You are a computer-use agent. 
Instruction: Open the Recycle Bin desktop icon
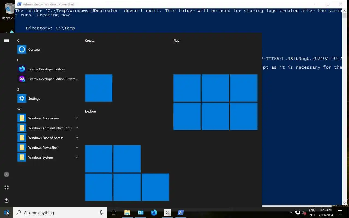coord(9,11)
